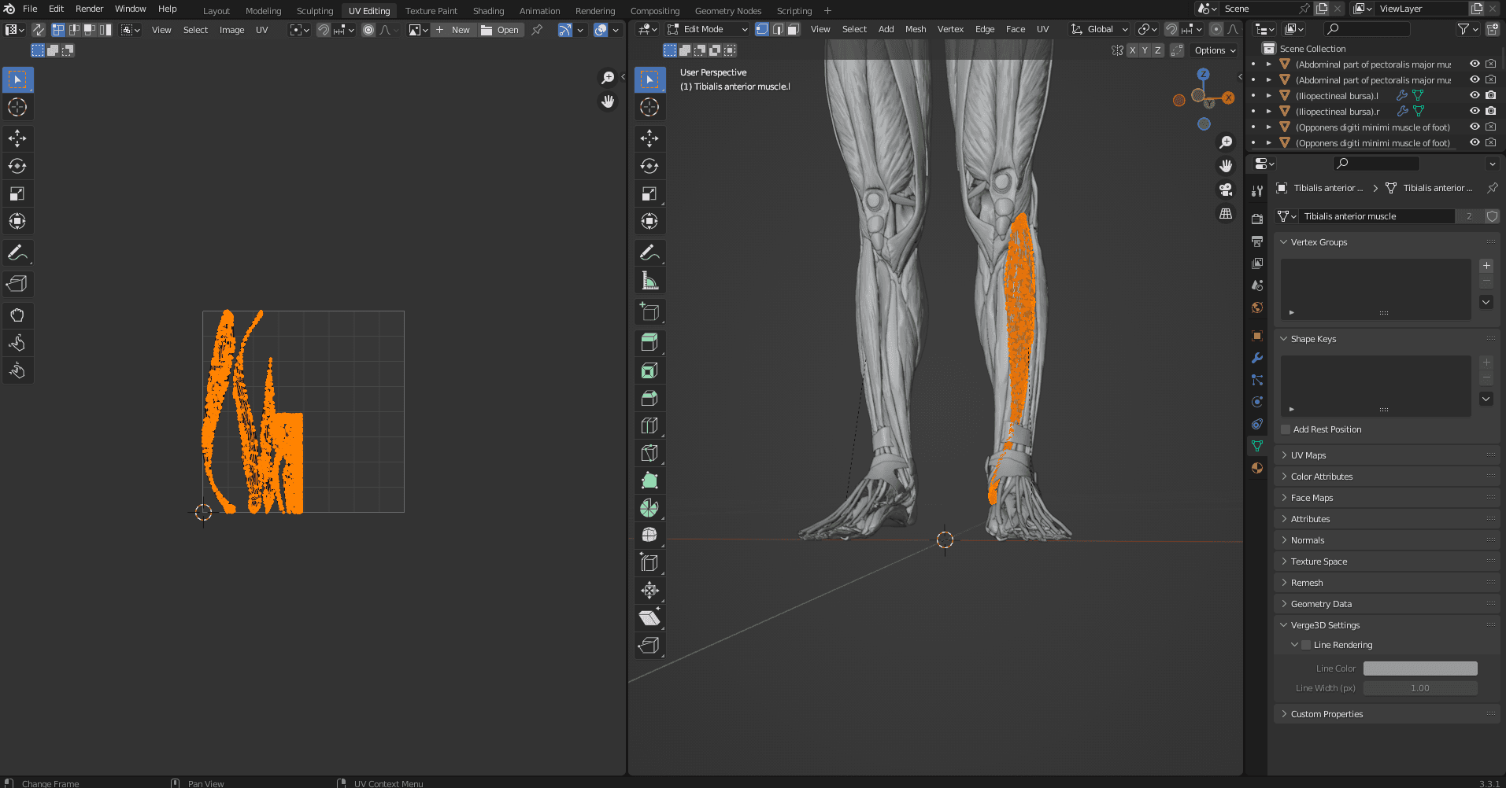Open the Render menu
Viewport: 1506px width, 788px height.
89,9
